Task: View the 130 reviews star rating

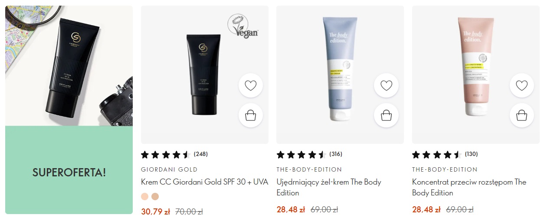Action: pos(445,154)
